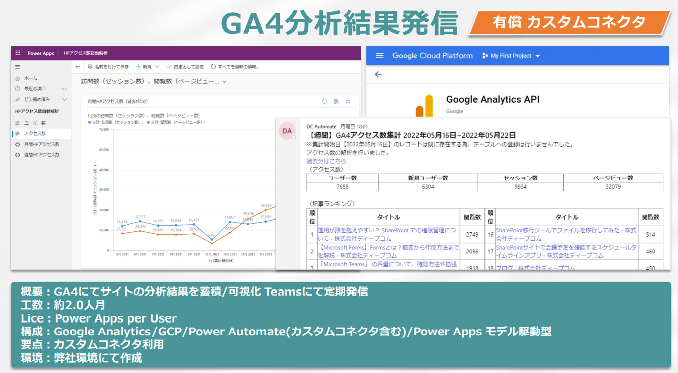Click the refresh icon for すべてを最新の情報
This screenshot has height=373, width=678.
click(213, 67)
